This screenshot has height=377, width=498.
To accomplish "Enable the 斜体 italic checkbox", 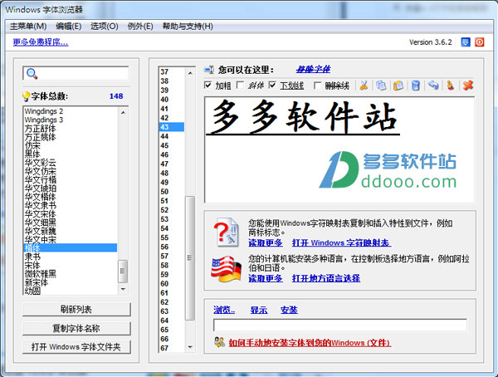I will pos(240,86).
